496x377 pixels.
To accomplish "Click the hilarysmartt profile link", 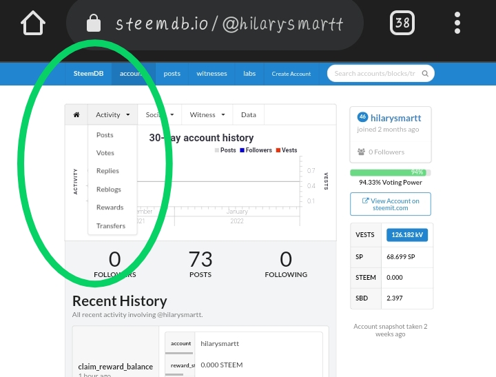I will click(395, 118).
